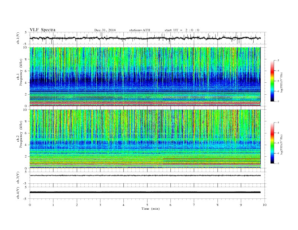Click the "-7" label on ch.1 color bar
The image size is (298, 230).
[x=278, y=101]
